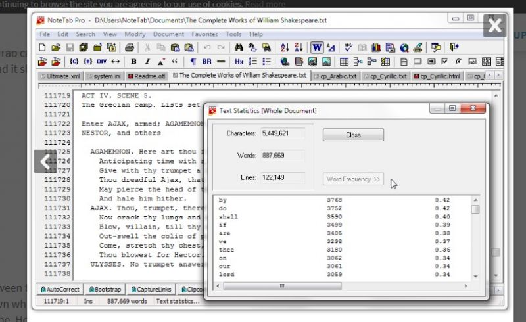Open the Modify menu
The image size is (526, 322).
point(135,34)
